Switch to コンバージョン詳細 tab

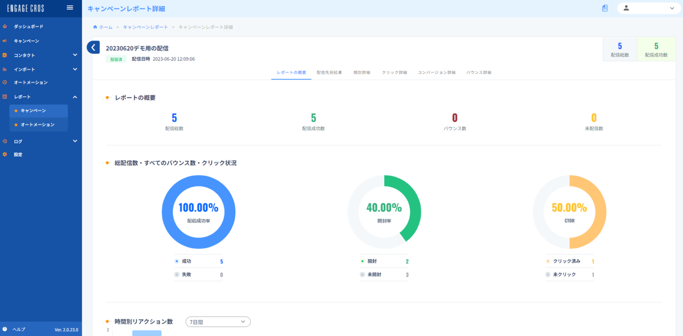pos(436,72)
